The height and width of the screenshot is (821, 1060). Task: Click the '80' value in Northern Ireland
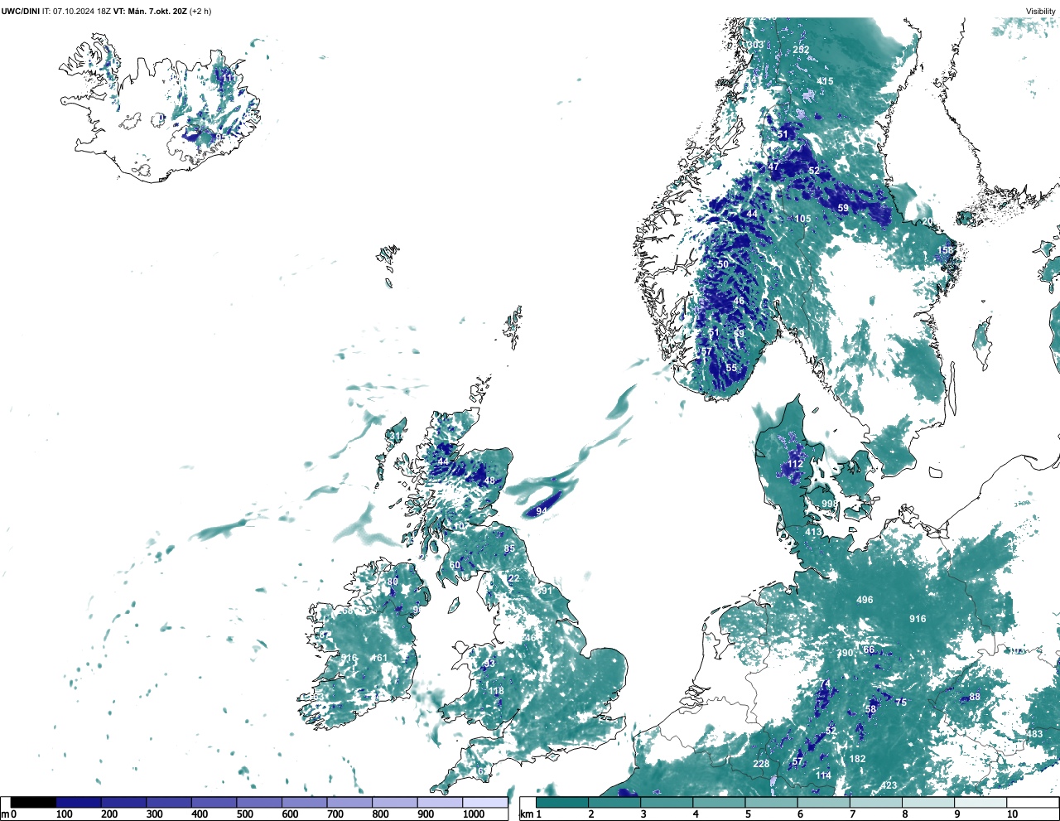pos(393,582)
